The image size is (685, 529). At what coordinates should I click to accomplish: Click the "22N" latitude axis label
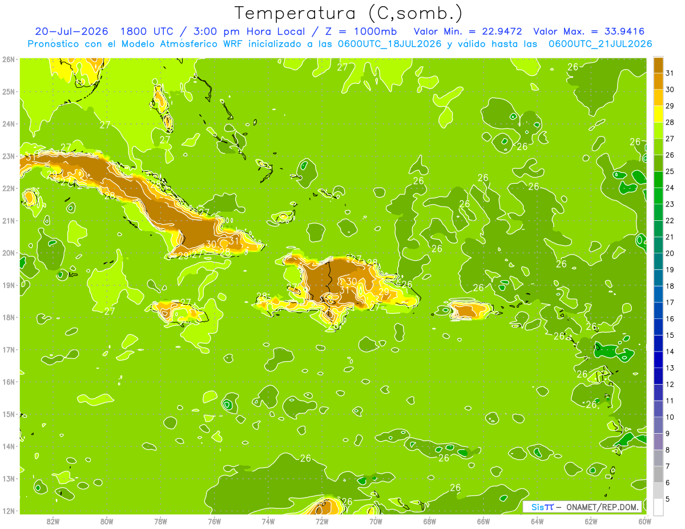click(x=8, y=188)
